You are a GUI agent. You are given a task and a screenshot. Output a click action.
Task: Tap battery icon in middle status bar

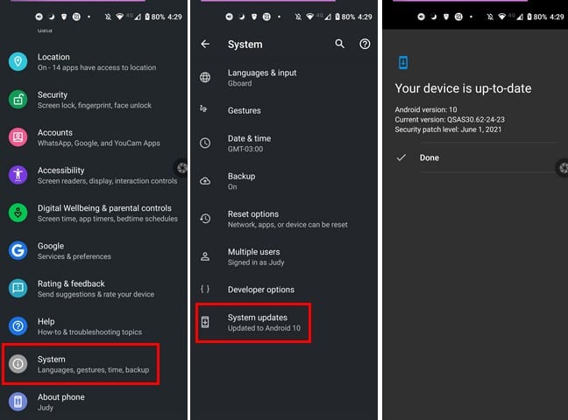337,17
